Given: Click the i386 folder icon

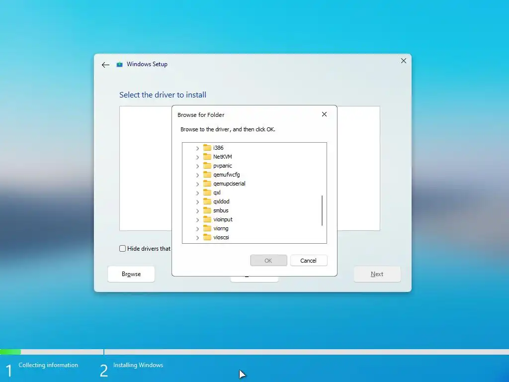Looking at the screenshot, I should coord(207,148).
